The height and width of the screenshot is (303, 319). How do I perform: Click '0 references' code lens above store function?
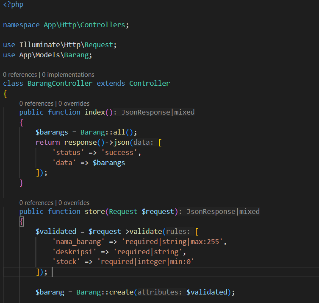click(x=36, y=202)
